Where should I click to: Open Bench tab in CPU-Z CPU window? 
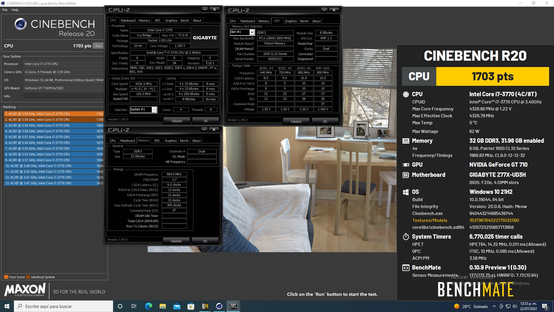tap(185, 21)
